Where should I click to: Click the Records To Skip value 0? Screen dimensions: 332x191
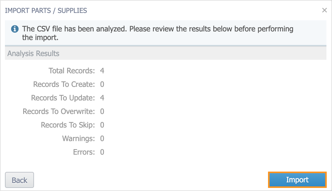[x=102, y=125]
